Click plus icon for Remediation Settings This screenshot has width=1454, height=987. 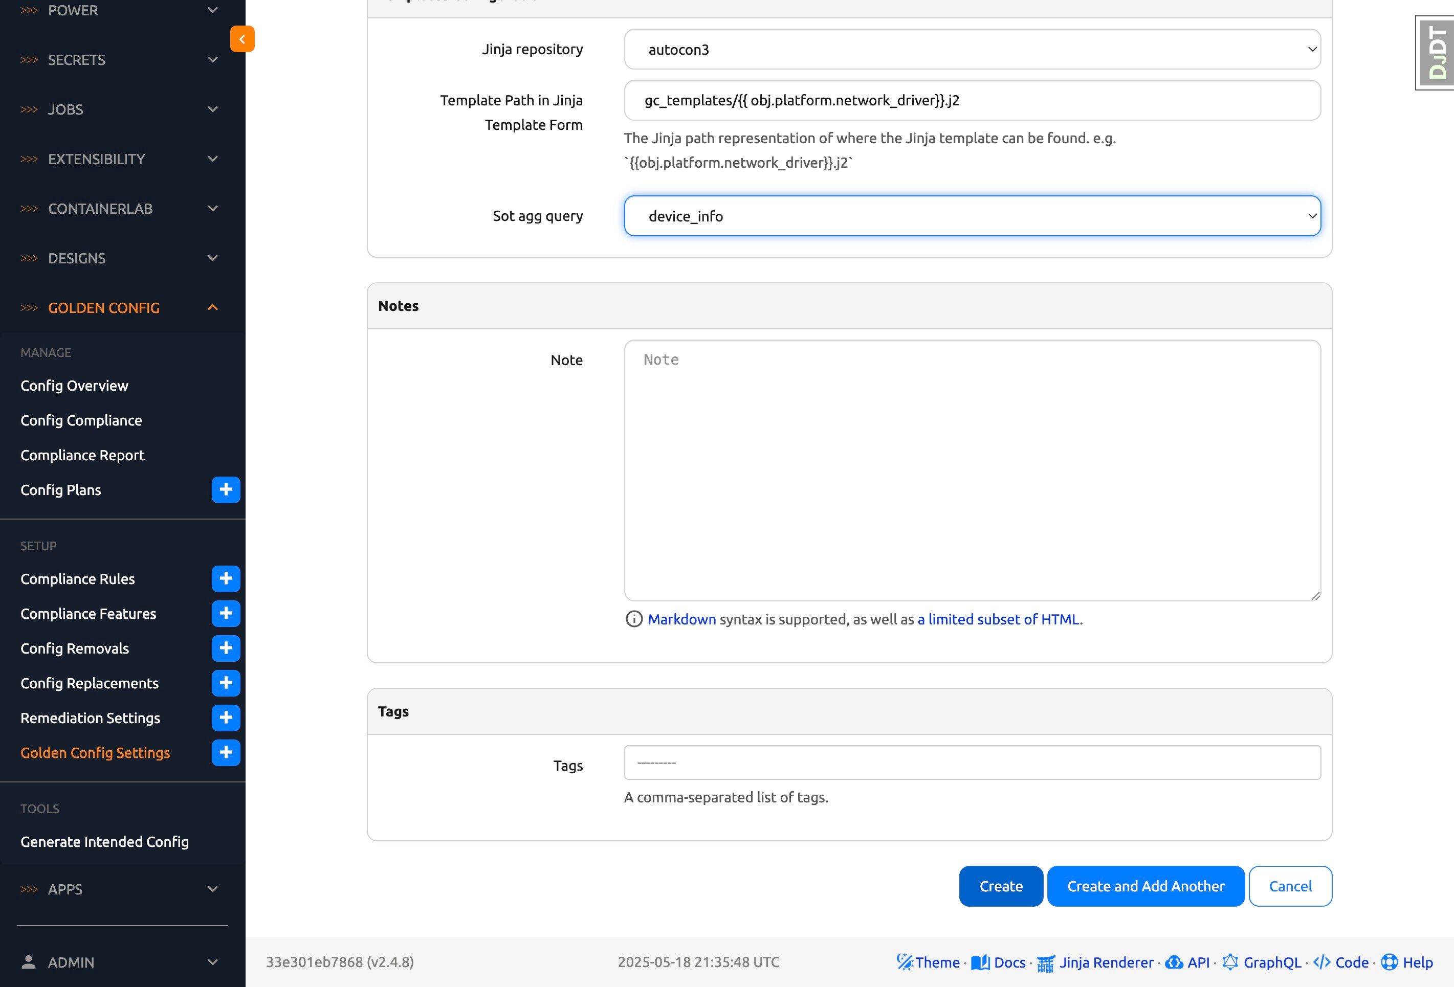pyautogui.click(x=226, y=717)
